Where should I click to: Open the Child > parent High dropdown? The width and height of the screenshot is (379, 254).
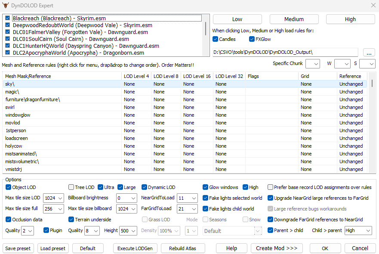[358, 230]
